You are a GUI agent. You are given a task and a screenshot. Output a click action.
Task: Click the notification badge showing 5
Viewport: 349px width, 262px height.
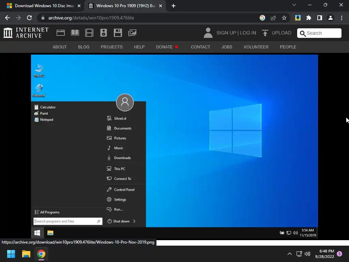(339, 254)
